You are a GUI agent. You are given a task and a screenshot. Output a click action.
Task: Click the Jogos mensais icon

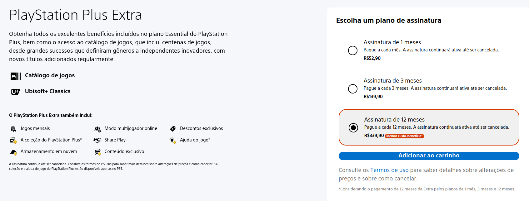point(13,129)
